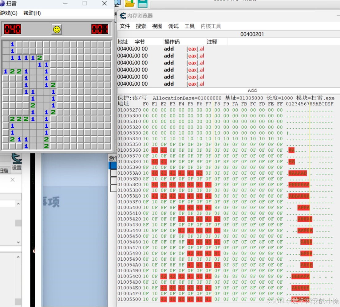Image resolution: width=340 pixels, height=307 pixels.
Task: Toggle the third 激活 checkbox
Action: point(114,180)
